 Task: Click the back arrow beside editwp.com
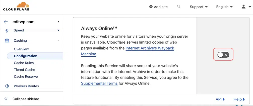pos(6,22)
